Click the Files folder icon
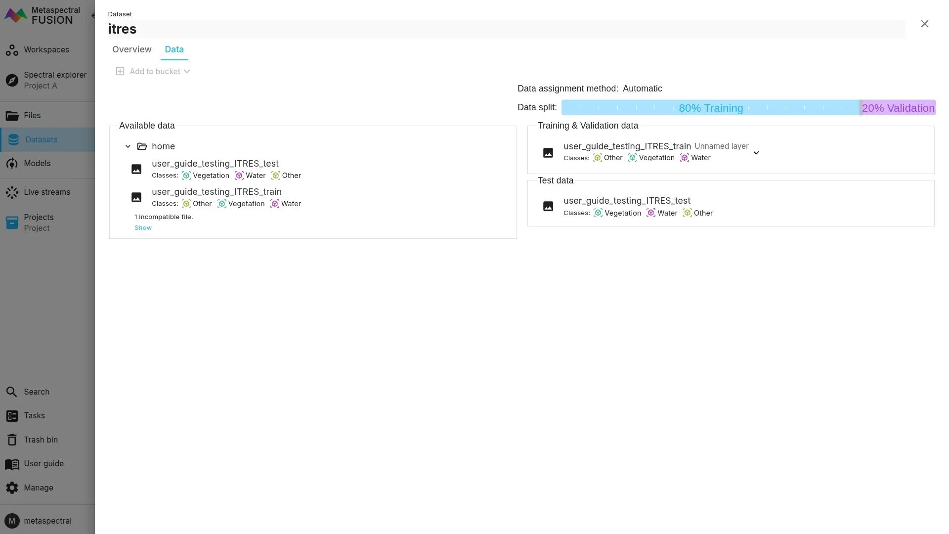Screen dimensions: 949x534 [x=12, y=116]
